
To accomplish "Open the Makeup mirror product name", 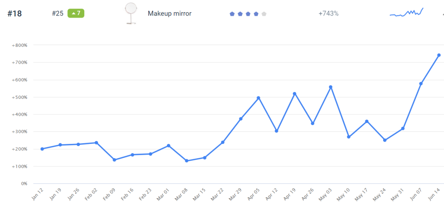I will [x=169, y=14].
